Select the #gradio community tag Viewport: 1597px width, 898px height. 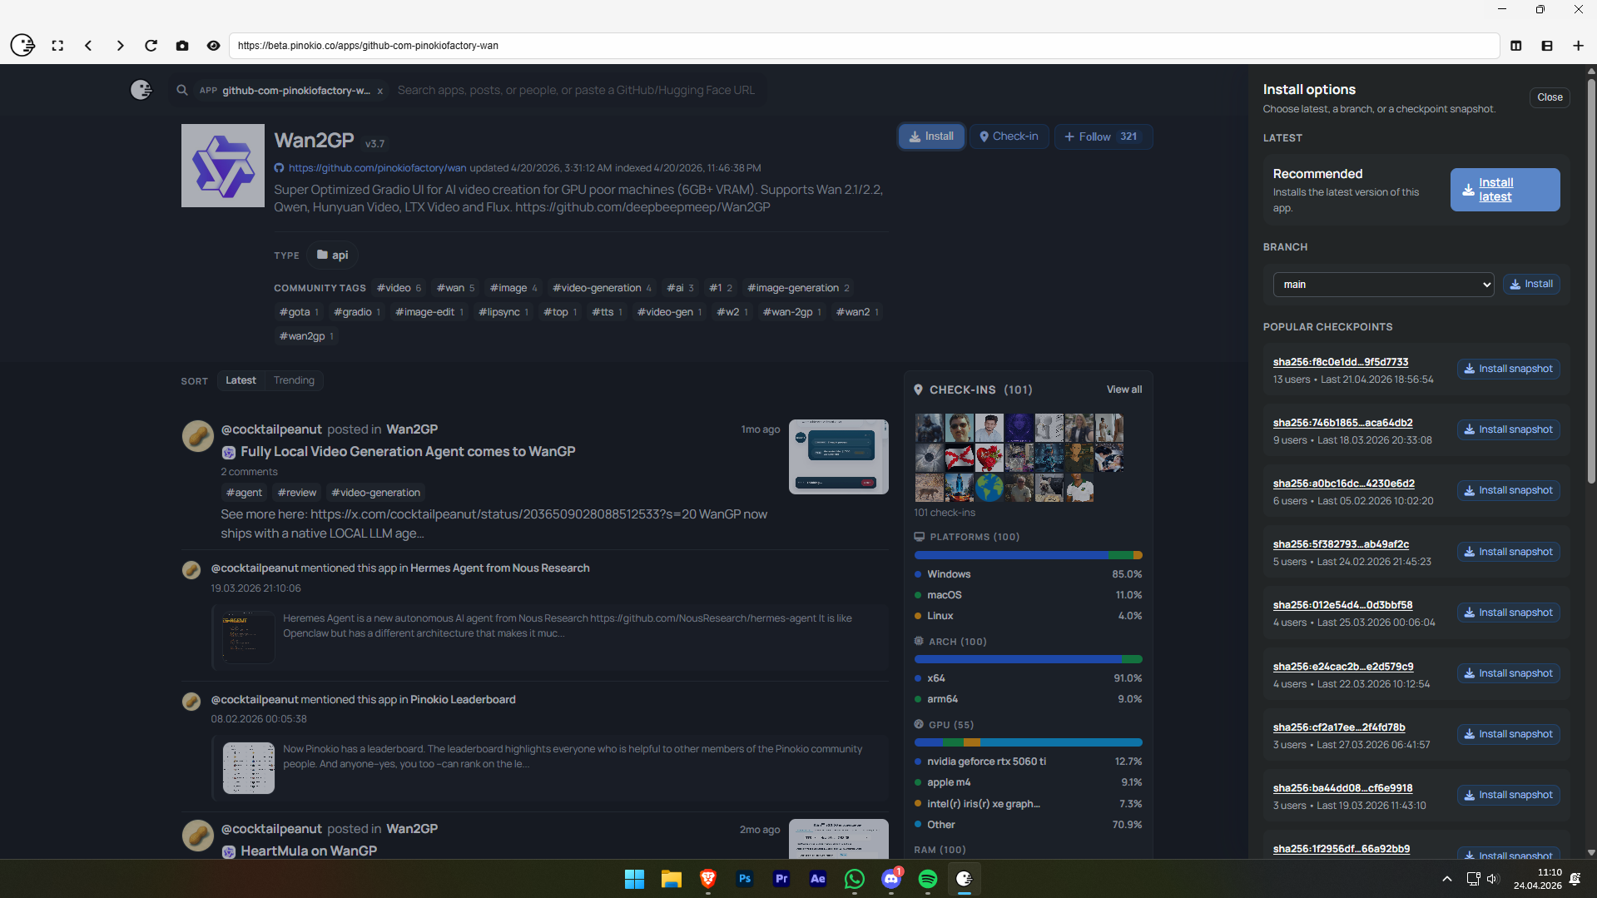[x=357, y=312]
